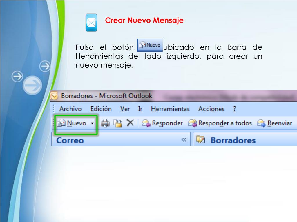Image resolution: width=297 pixels, height=222 pixels.
Task: Open the ? help menu
Action: pos(234,109)
